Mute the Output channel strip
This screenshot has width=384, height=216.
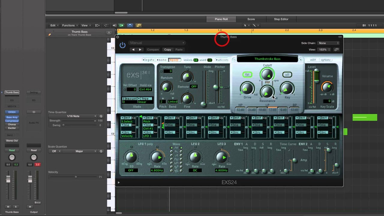30,207
